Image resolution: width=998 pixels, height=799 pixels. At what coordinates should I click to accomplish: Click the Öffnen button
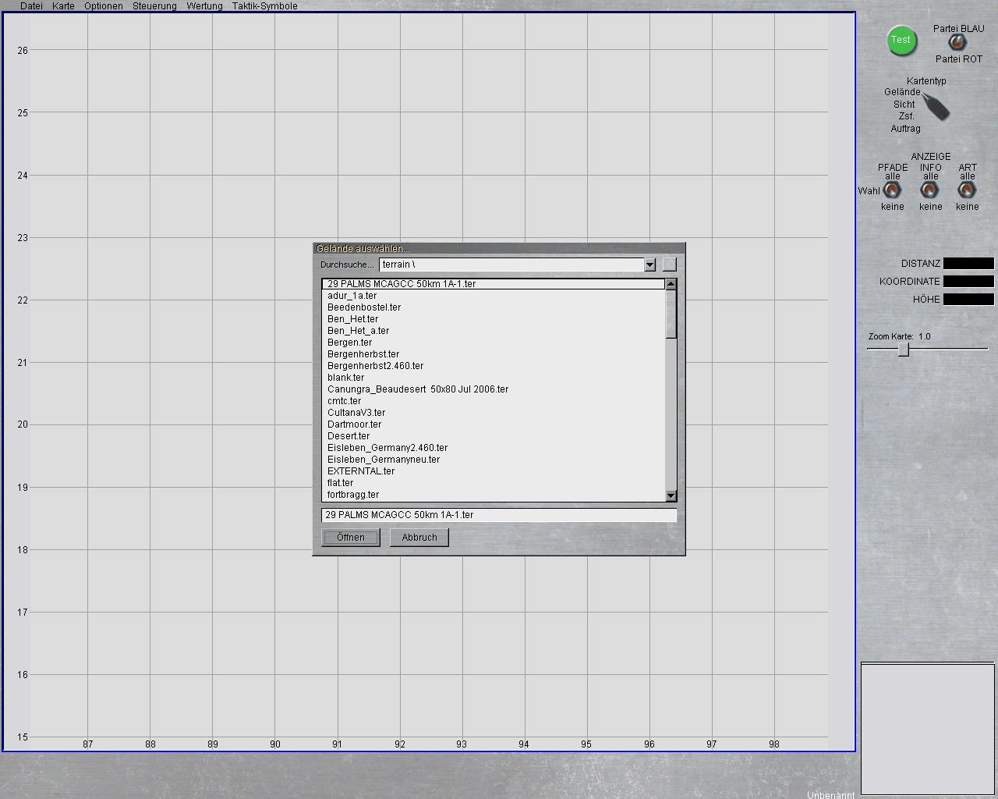tap(351, 538)
